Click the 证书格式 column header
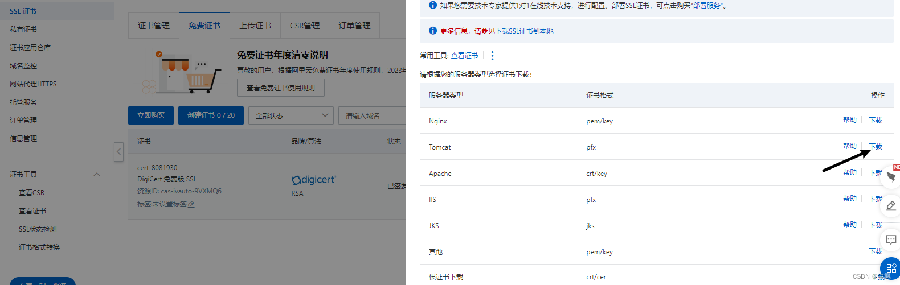This screenshot has height=285, width=900. pos(600,96)
